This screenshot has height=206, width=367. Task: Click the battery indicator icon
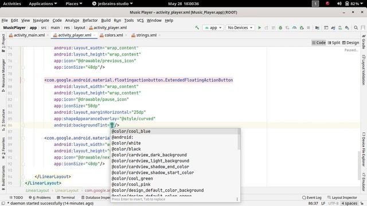(347, 3)
